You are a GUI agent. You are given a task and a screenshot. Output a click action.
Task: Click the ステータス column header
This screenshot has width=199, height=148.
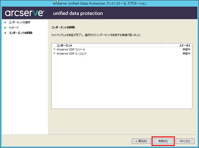point(177,46)
